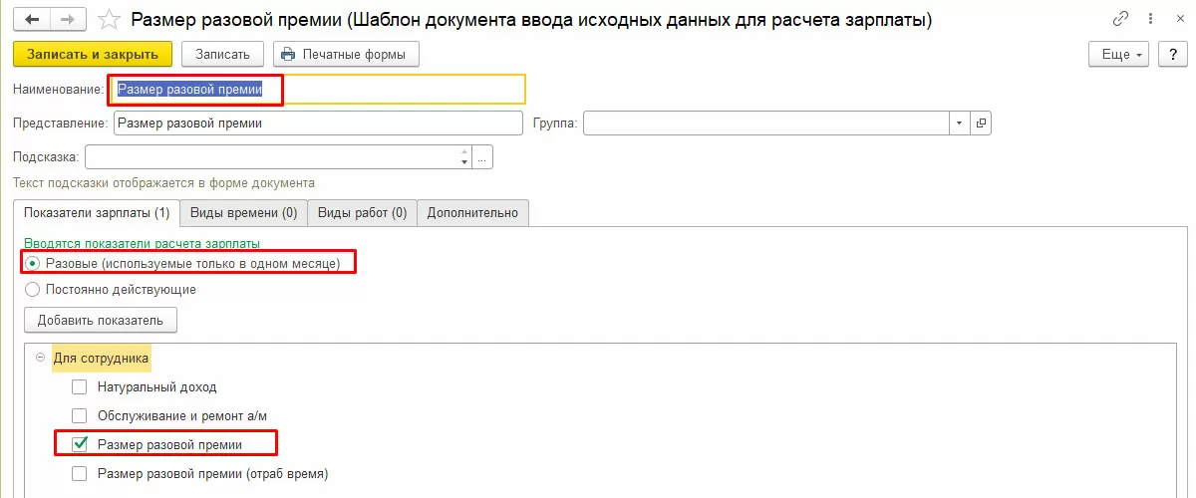The height and width of the screenshot is (498, 1196).
Task: Go forward with the right arrow button
Action: 68,20
